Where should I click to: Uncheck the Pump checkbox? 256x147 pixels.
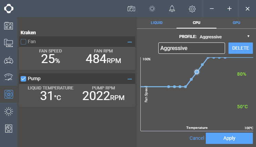(x=23, y=79)
